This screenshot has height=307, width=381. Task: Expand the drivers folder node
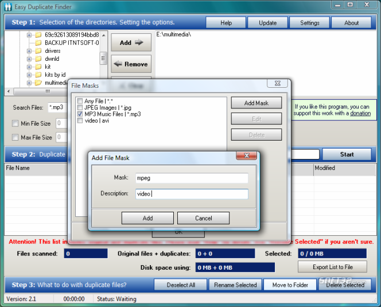pos(29,51)
